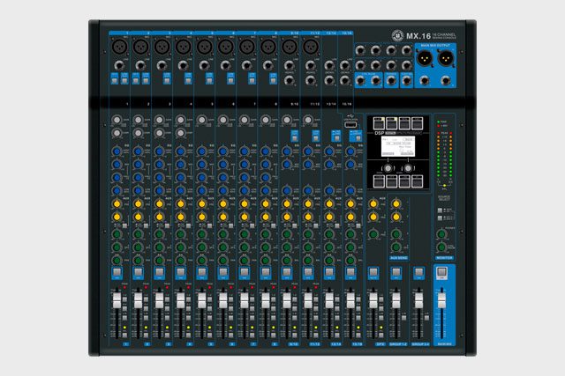Click the channel 8 XLR mic input
The image size is (565, 376).
coord(269,45)
